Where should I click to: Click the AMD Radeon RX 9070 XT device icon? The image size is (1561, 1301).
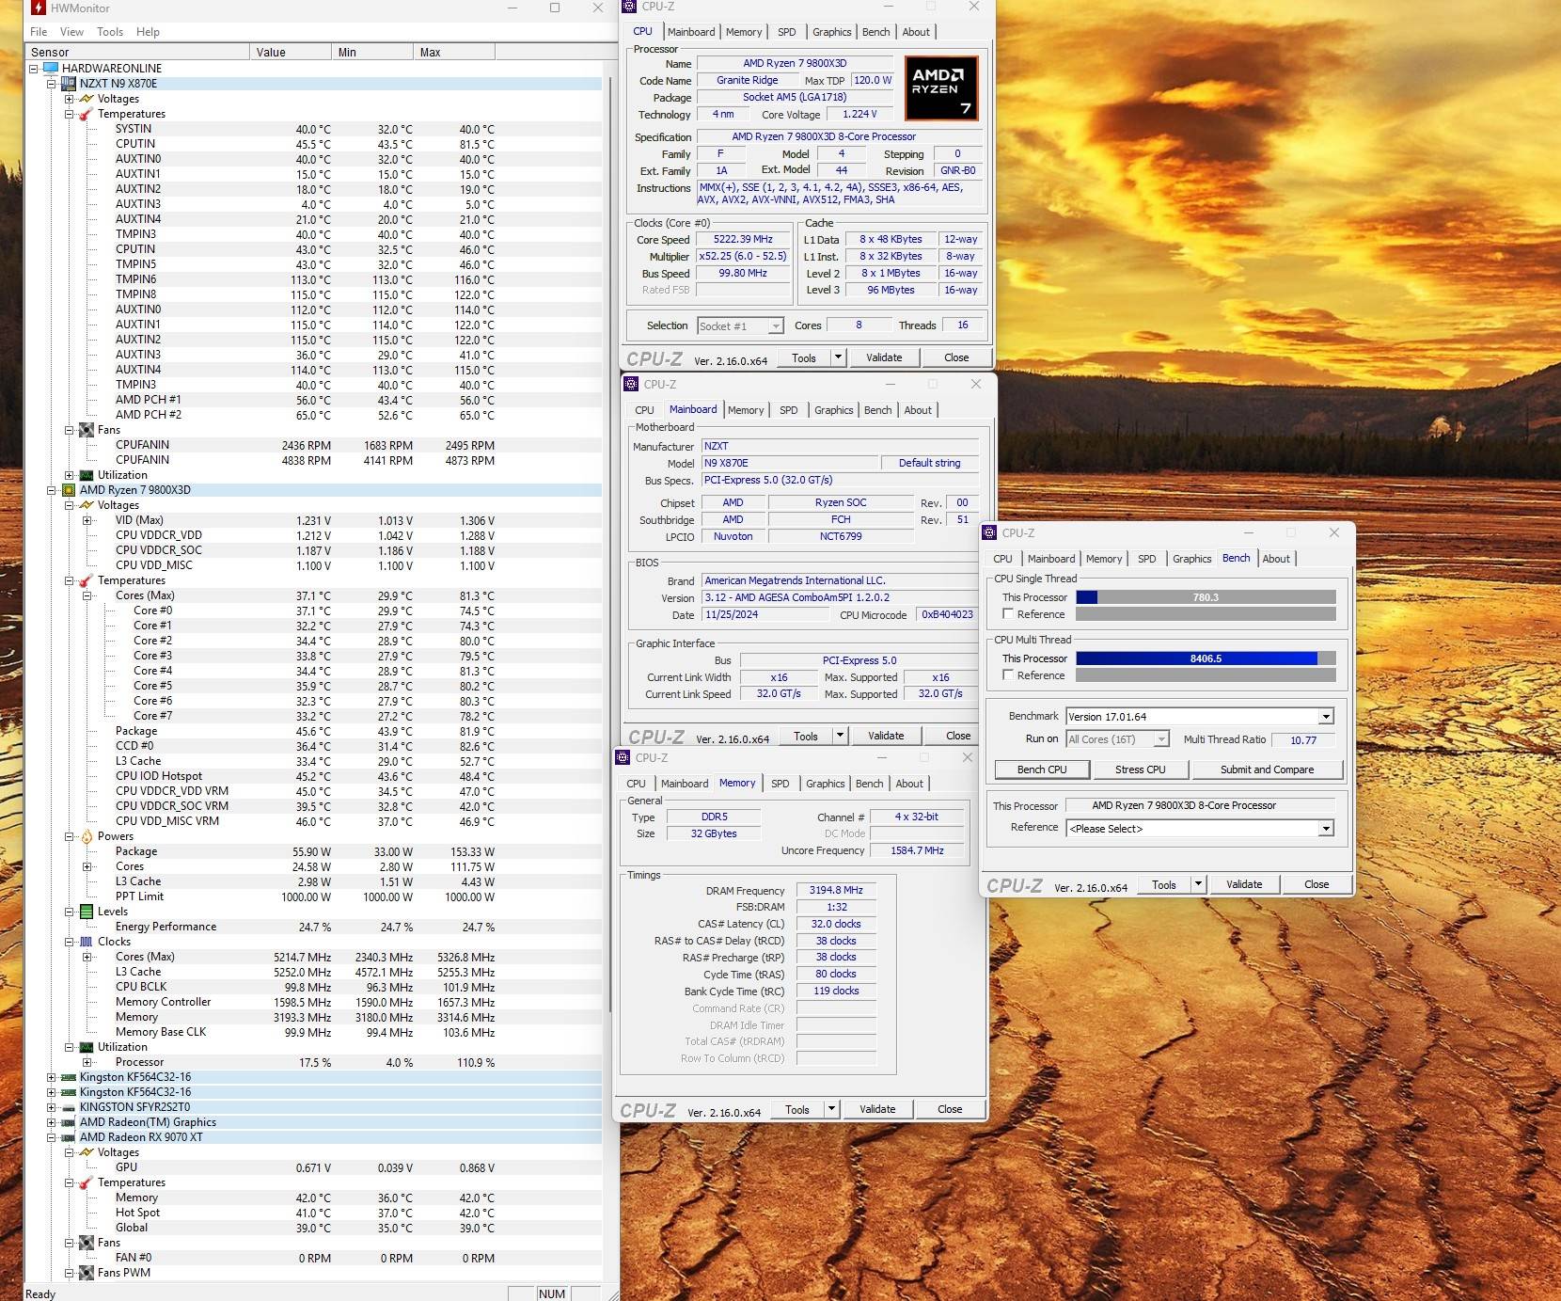(69, 1137)
